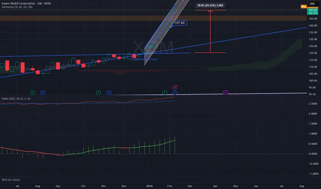Click the May label on the time axis
Screen dimensions: 321x189
tap(236, 186)
